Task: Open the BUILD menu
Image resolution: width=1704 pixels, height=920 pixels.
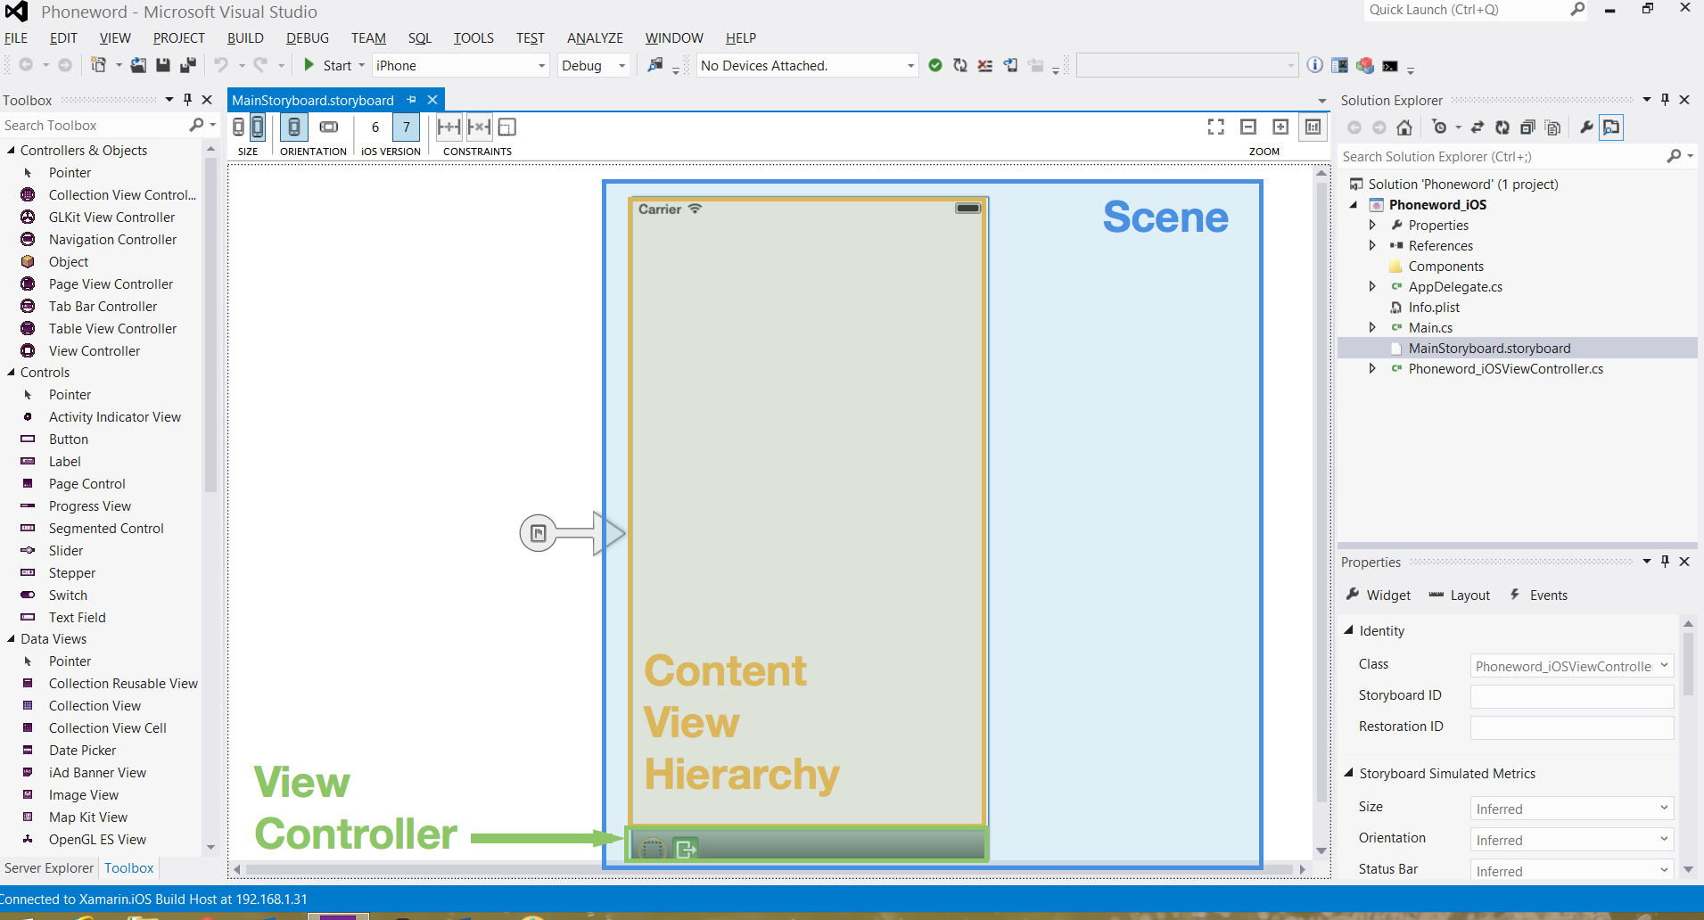Action: pos(245,38)
